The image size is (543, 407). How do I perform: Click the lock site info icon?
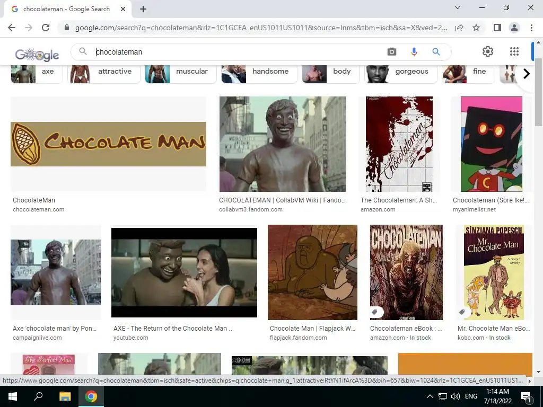[x=67, y=28]
